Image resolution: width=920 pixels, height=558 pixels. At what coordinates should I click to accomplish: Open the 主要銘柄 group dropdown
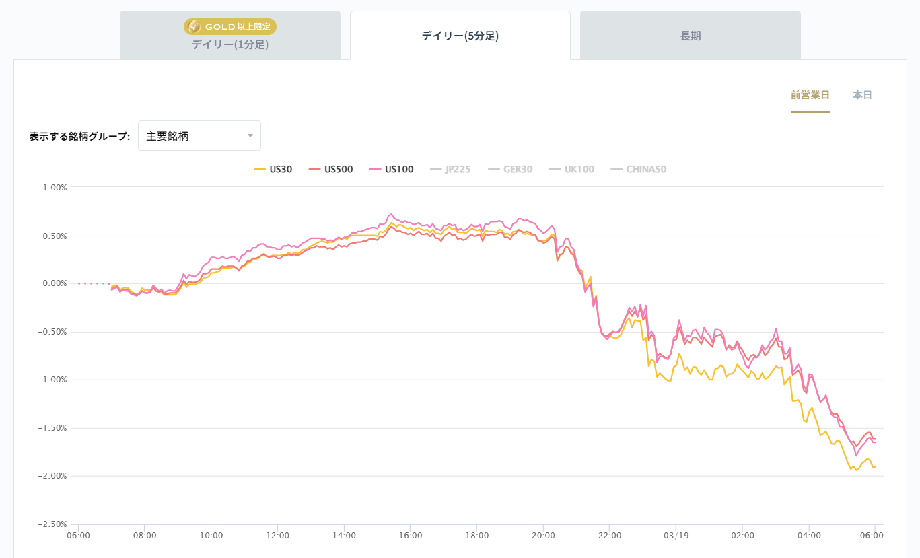pos(199,136)
